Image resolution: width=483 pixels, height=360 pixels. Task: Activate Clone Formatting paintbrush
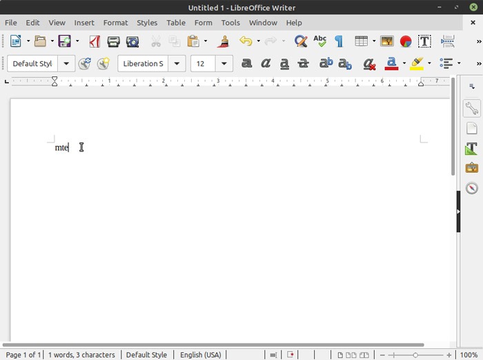coord(224,41)
